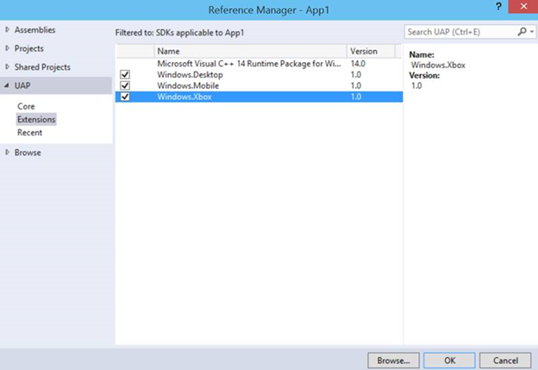This screenshot has height=370, width=538.
Task: Select the Shared Projects category
Action: [42, 67]
